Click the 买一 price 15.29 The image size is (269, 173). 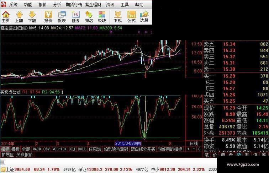[229, 76]
